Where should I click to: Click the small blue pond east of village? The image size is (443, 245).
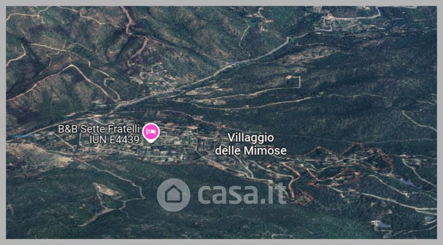coord(407,183)
